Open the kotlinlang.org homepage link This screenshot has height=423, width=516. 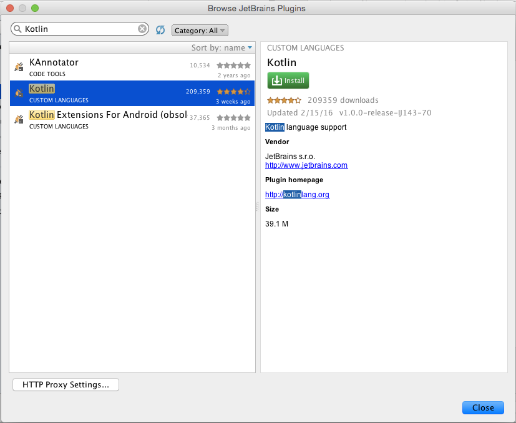point(298,195)
